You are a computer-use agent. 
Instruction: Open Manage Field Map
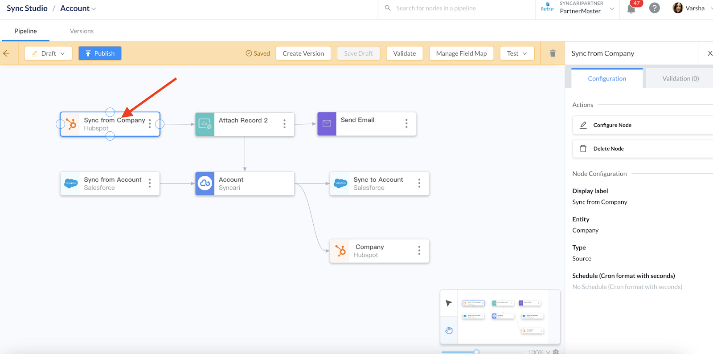pos(461,53)
